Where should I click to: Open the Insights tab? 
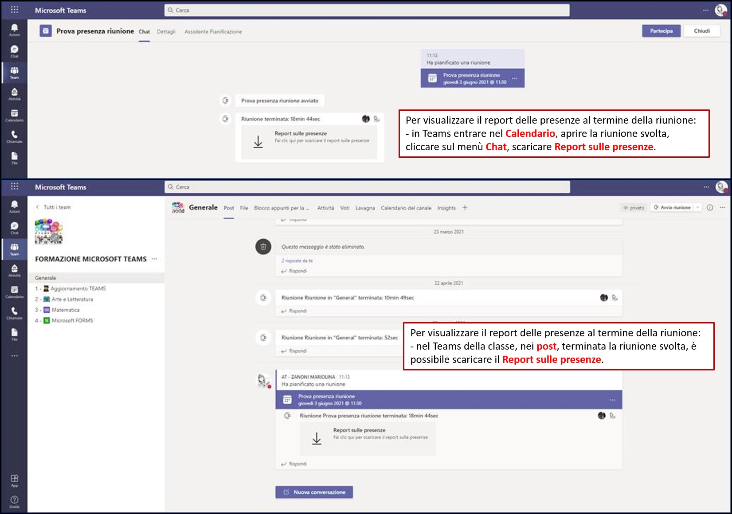446,208
